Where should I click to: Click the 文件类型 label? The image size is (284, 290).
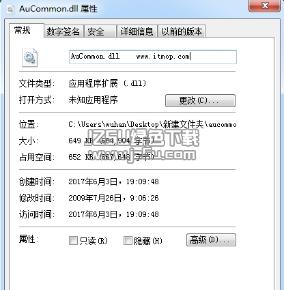[x=37, y=83]
